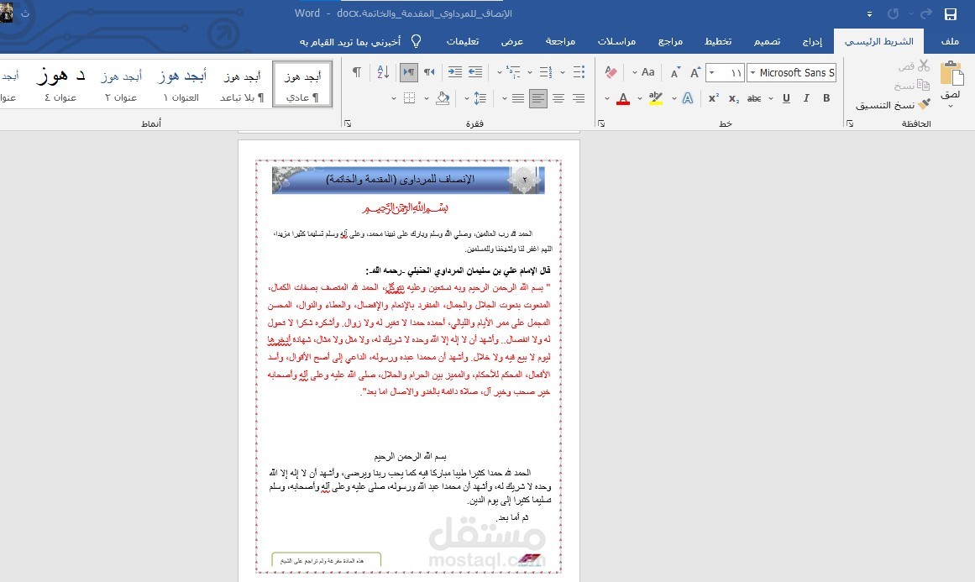Increase font size with the large A icon
This screenshot has height=582, width=975.
click(x=695, y=73)
